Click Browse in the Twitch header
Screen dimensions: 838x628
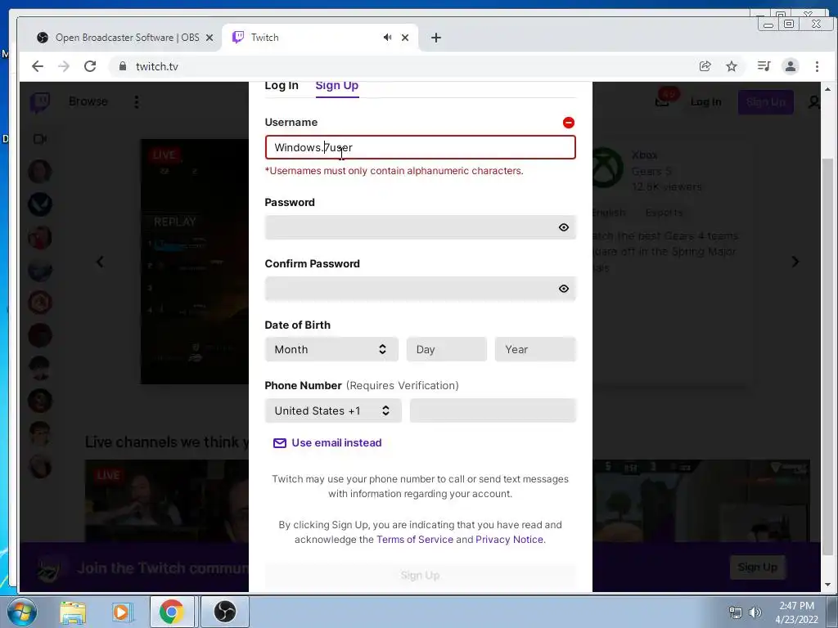tap(88, 101)
